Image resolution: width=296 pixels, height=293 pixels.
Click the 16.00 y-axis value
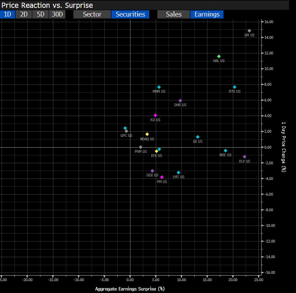pyautogui.click(x=269, y=22)
